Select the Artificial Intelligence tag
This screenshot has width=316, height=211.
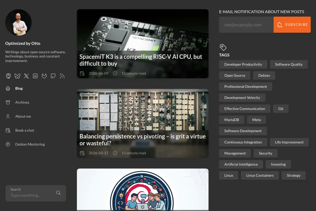pos(241,164)
